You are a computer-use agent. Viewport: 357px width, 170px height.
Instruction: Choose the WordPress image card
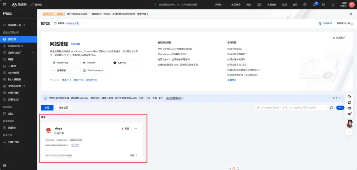pyautogui.click(x=64, y=63)
